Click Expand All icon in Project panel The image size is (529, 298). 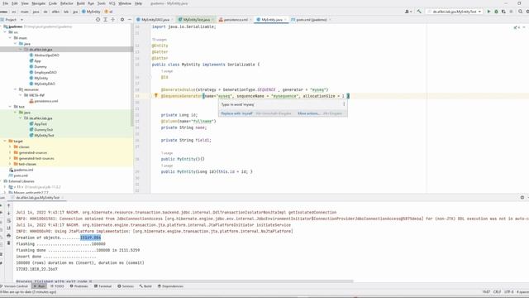click(x=105, y=20)
